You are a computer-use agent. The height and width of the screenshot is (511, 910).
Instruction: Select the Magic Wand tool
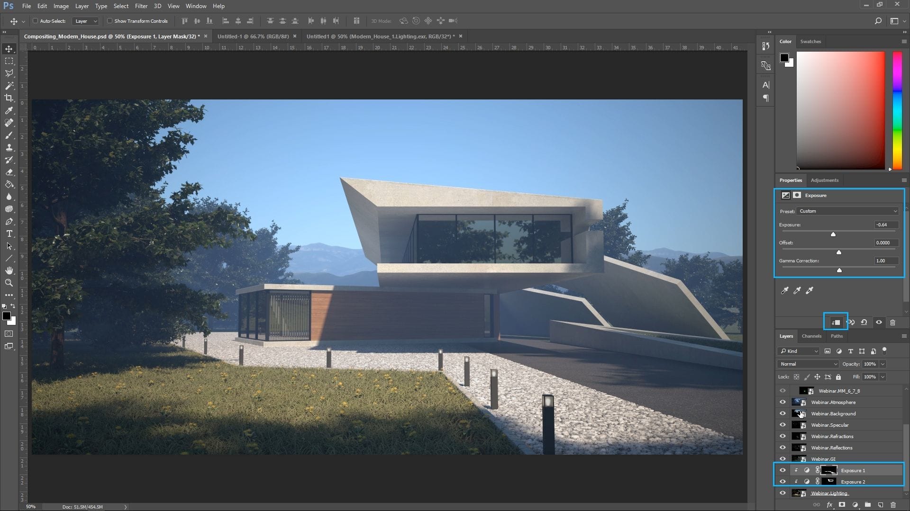coord(9,86)
